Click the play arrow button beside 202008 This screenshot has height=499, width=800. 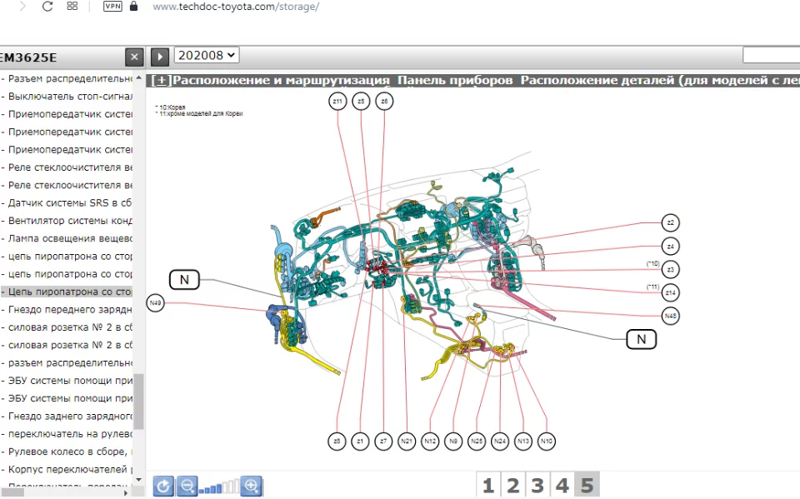point(160,57)
